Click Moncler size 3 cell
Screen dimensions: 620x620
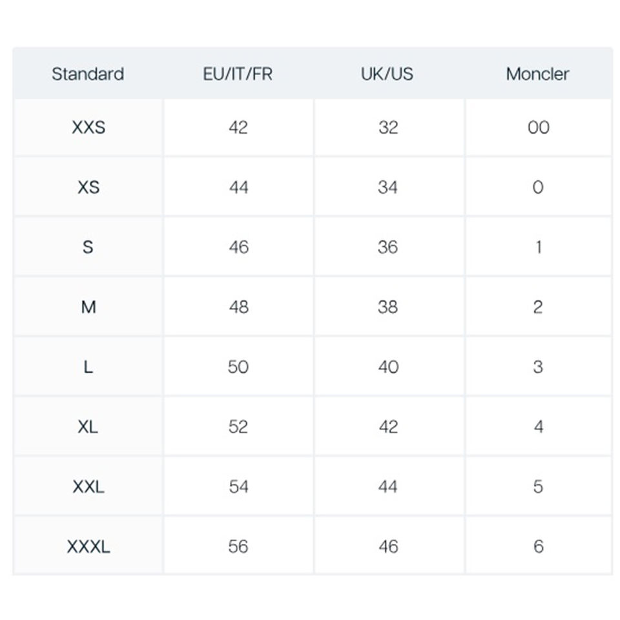tap(538, 367)
